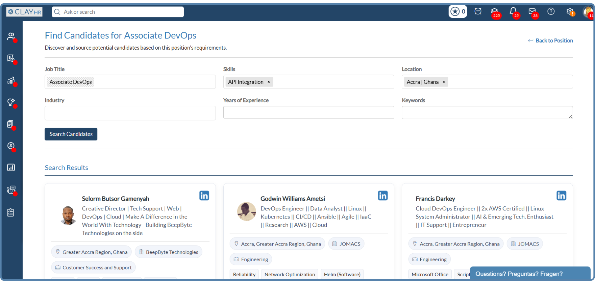This screenshot has height=284, width=595.
Task: Click the Greater Accra Region, Ghana chip
Action: (x=91, y=252)
